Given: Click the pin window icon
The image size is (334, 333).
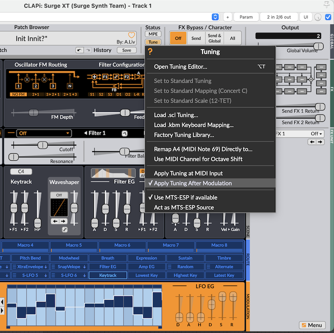Looking at the screenshot, I should [327, 5].
